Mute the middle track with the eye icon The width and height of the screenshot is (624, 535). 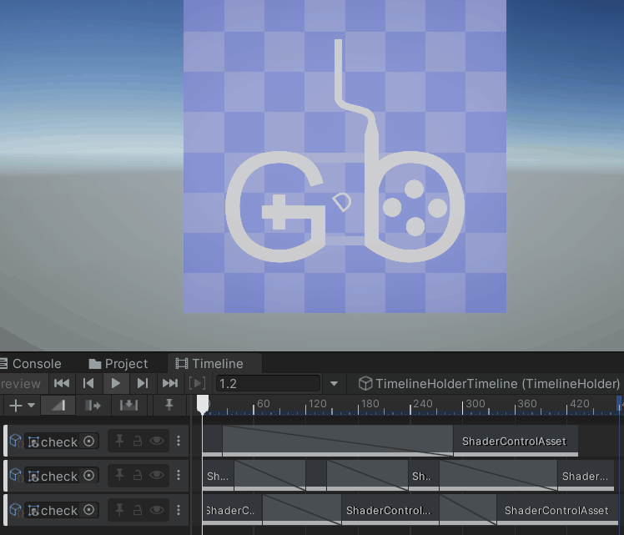[x=157, y=475]
